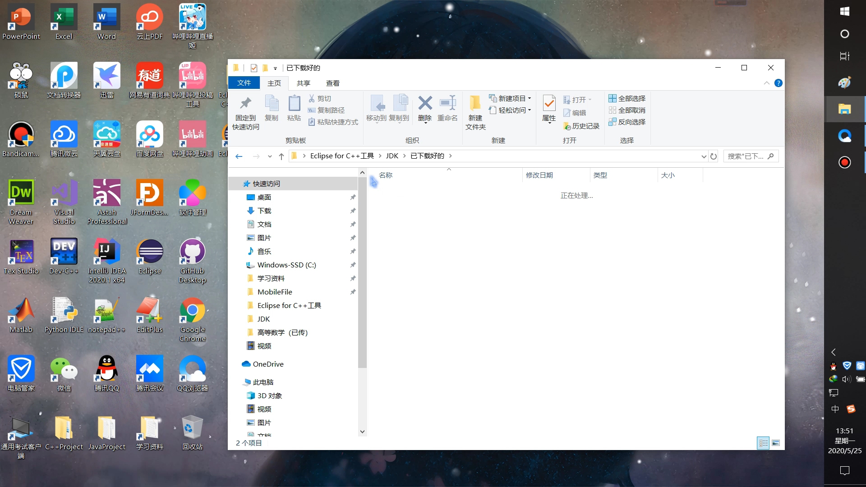Switch to the View (查看) tab
The height and width of the screenshot is (487, 866).
tap(333, 83)
